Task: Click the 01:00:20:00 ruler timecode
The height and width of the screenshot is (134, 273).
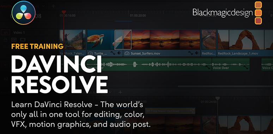Action: [x=138, y=16]
